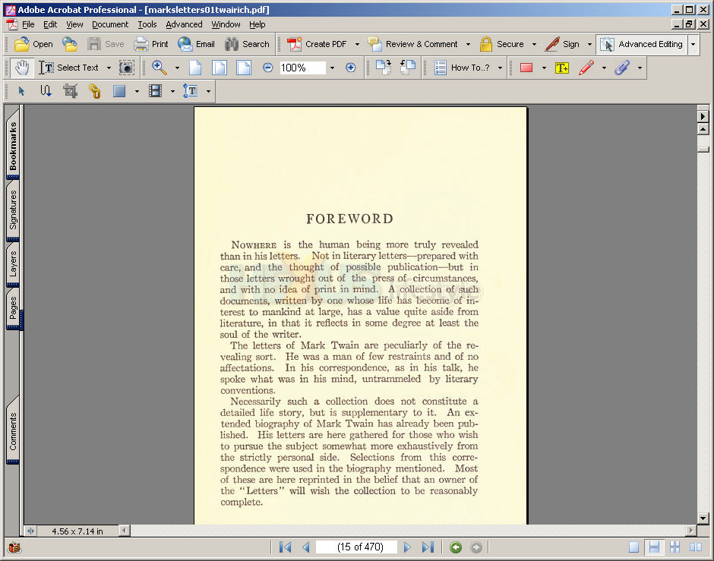Select the Hand tool

[22, 68]
